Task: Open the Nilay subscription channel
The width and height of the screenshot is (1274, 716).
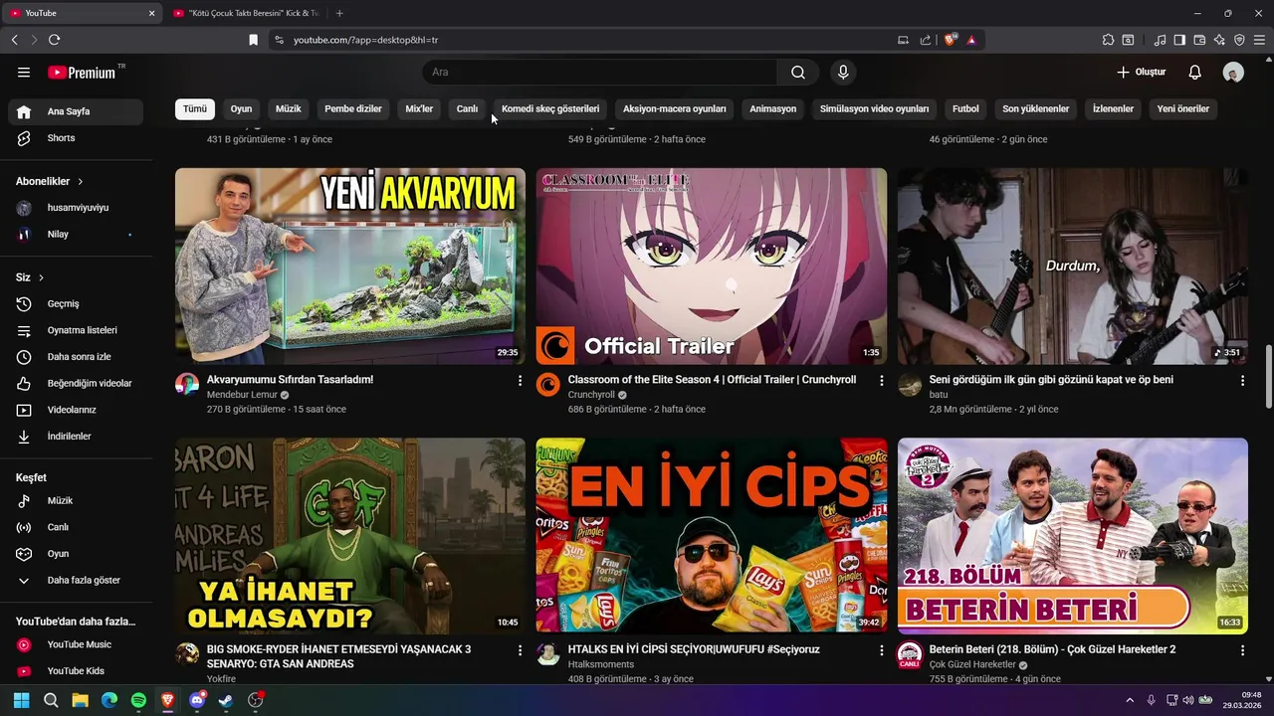Action: point(76,234)
